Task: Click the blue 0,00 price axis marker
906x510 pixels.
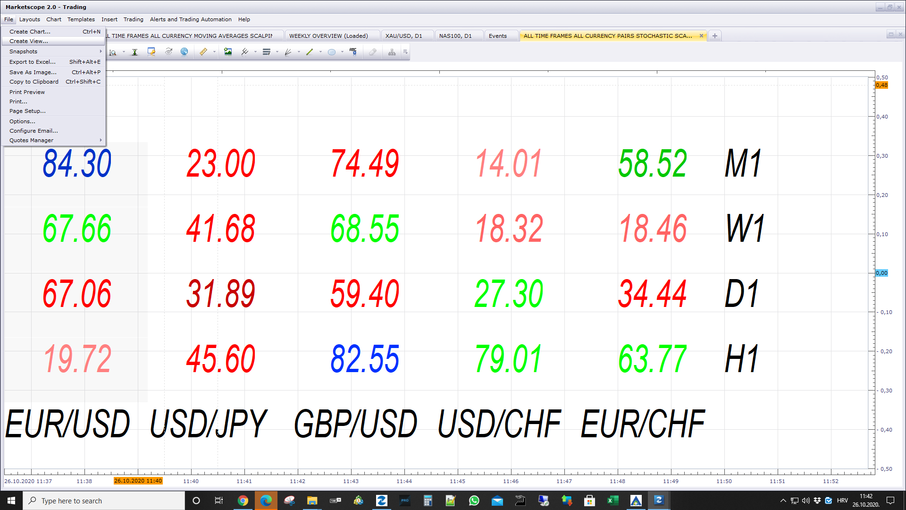Action: point(882,273)
